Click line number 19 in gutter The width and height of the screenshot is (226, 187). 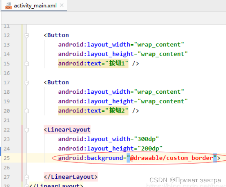tap(6, 101)
